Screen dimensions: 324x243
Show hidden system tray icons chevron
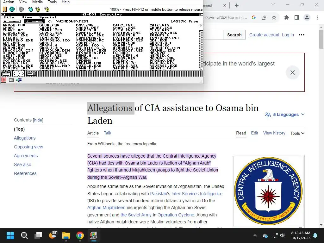point(255,235)
